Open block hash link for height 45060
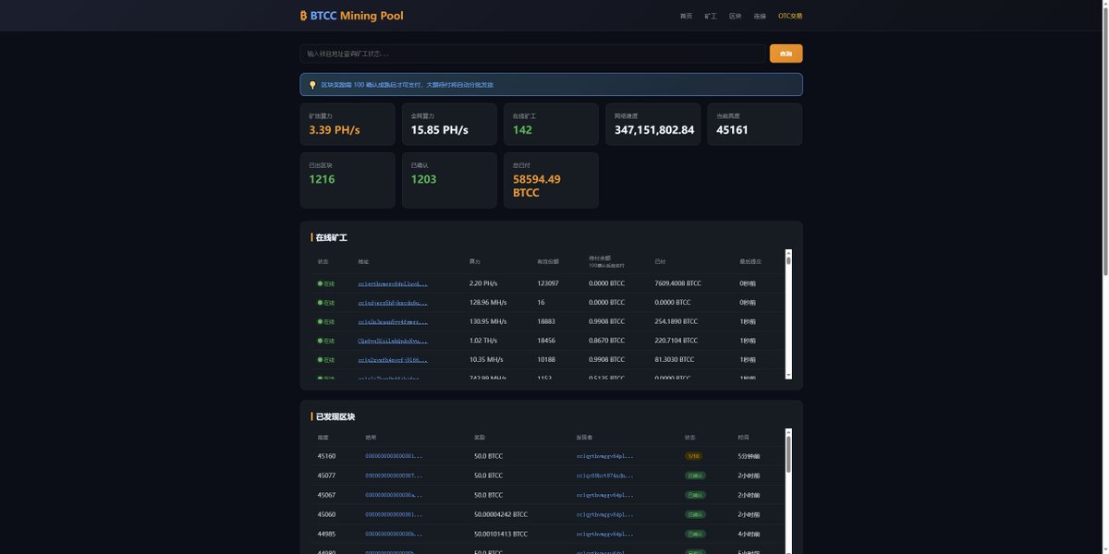1109x554 pixels. pyautogui.click(x=394, y=514)
